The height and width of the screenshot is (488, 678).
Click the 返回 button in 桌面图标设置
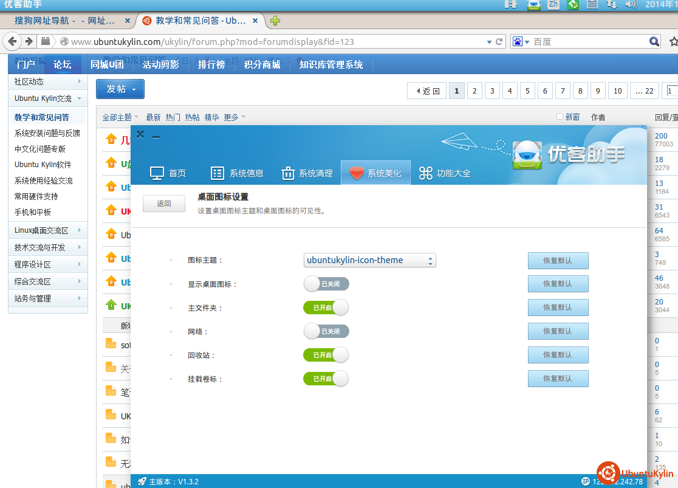[164, 204]
